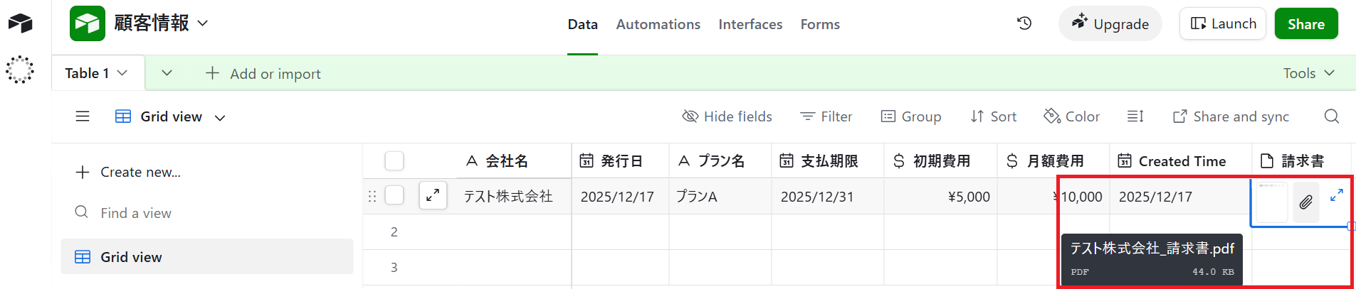
Task: Open search with the magnifier icon
Action: (1332, 116)
